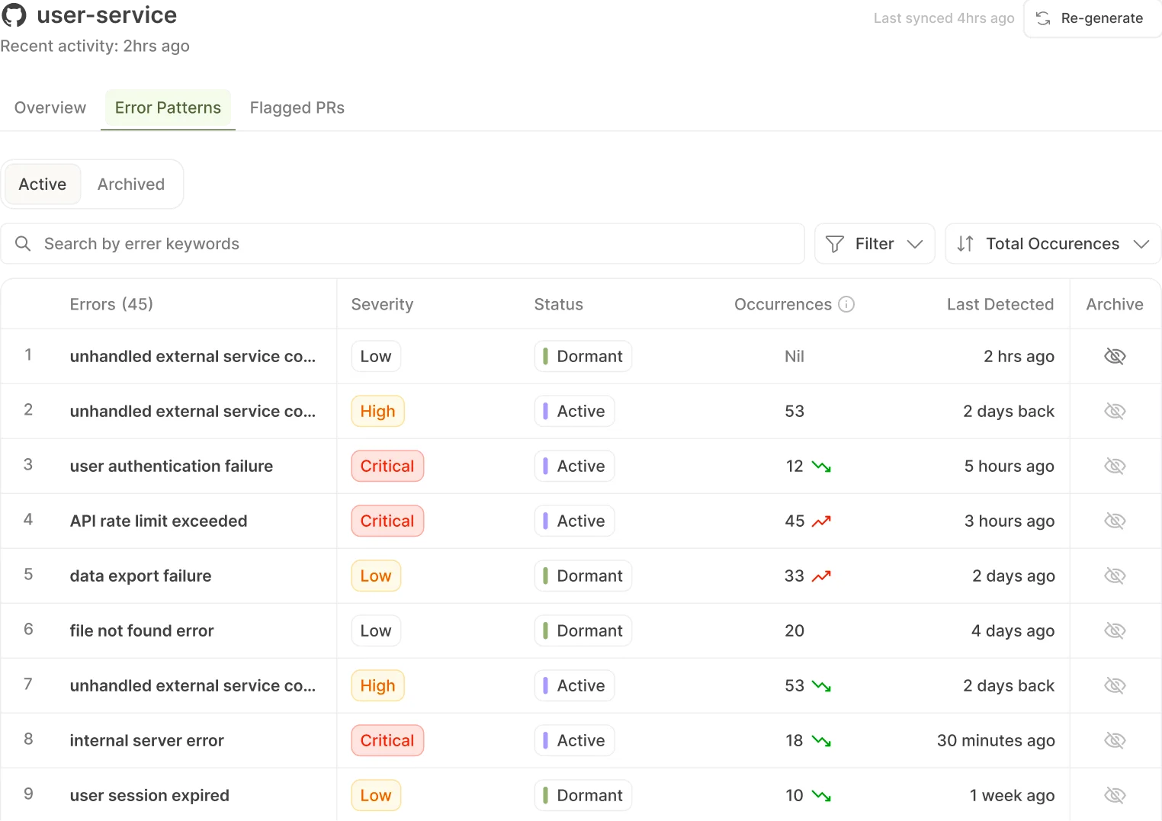Archive the error in row 2
The height and width of the screenshot is (821, 1162).
tap(1115, 411)
